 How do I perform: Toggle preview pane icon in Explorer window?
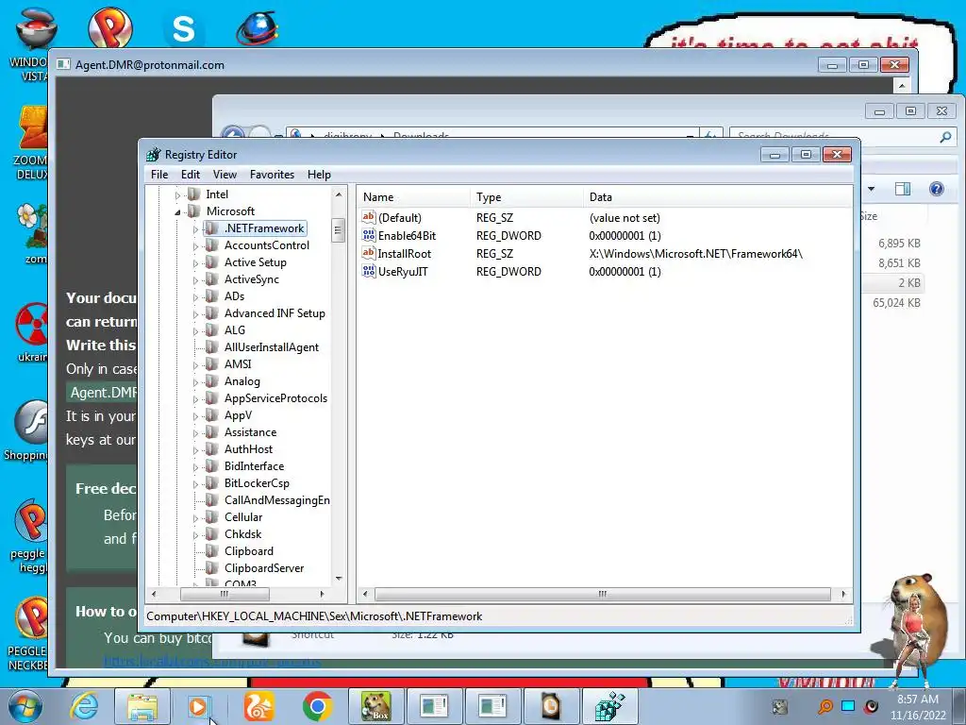[x=903, y=189]
